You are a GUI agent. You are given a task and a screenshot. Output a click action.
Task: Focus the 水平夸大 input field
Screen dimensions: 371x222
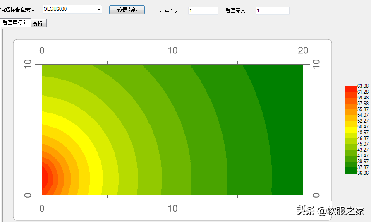click(x=203, y=11)
